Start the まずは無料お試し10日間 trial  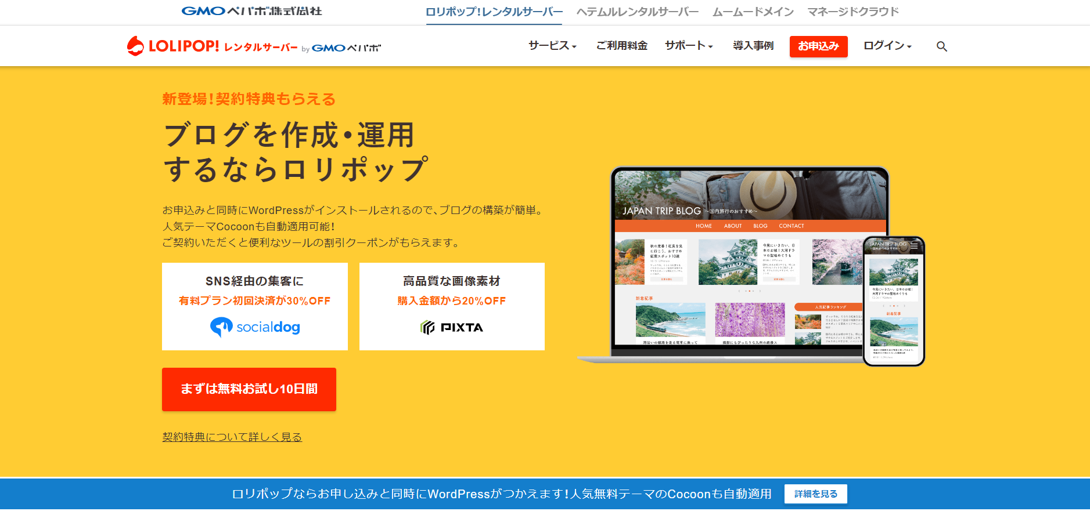(x=249, y=389)
